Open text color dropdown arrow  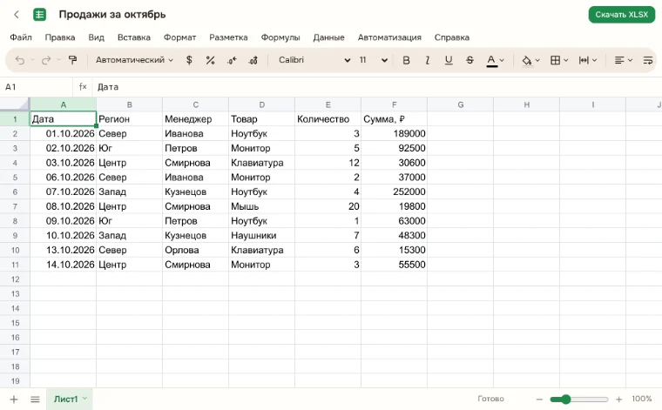click(x=502, y=60)
